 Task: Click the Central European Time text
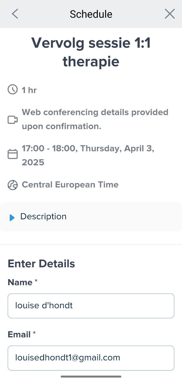pos(70,184)
